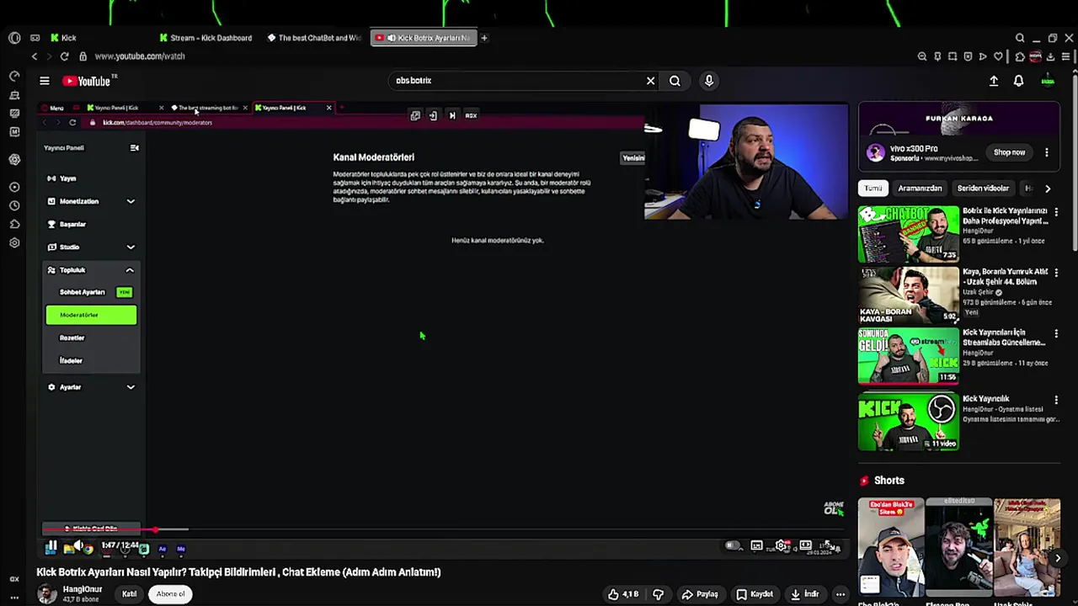Download the video with İndir
The image size is (1078, 606).
(x=806, y=594)
